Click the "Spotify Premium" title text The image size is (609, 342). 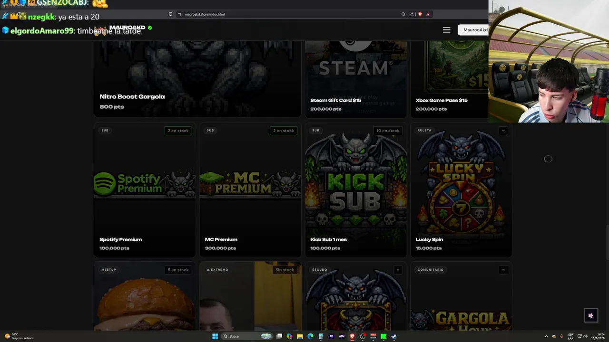click(x=120, y=239)
